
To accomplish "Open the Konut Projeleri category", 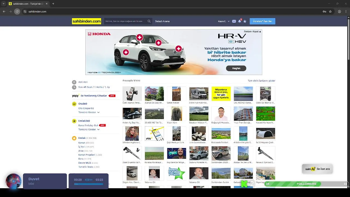I will (87, 155).
